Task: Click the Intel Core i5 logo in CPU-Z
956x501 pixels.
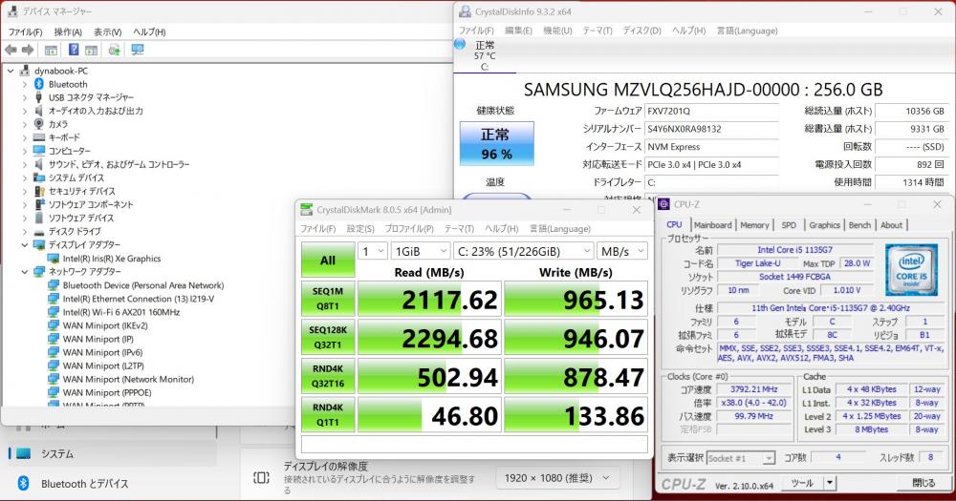Action: tap(911, 269)
